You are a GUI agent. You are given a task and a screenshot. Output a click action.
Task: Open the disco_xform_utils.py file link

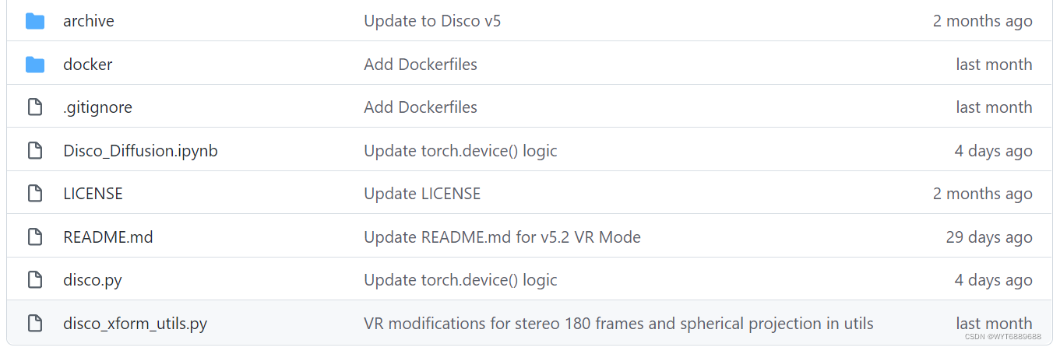point(136,324)
